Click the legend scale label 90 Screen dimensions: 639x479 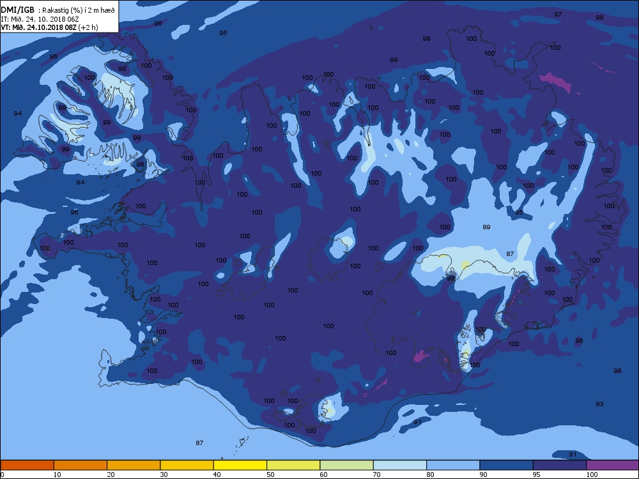click(483, 475)
